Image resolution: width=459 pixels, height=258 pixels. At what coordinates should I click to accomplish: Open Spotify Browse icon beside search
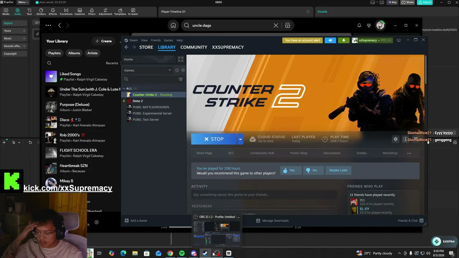coord(287,25)
